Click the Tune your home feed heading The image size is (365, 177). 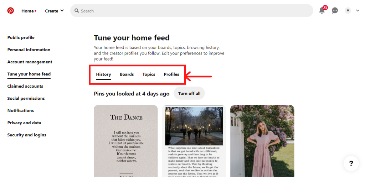132,38
